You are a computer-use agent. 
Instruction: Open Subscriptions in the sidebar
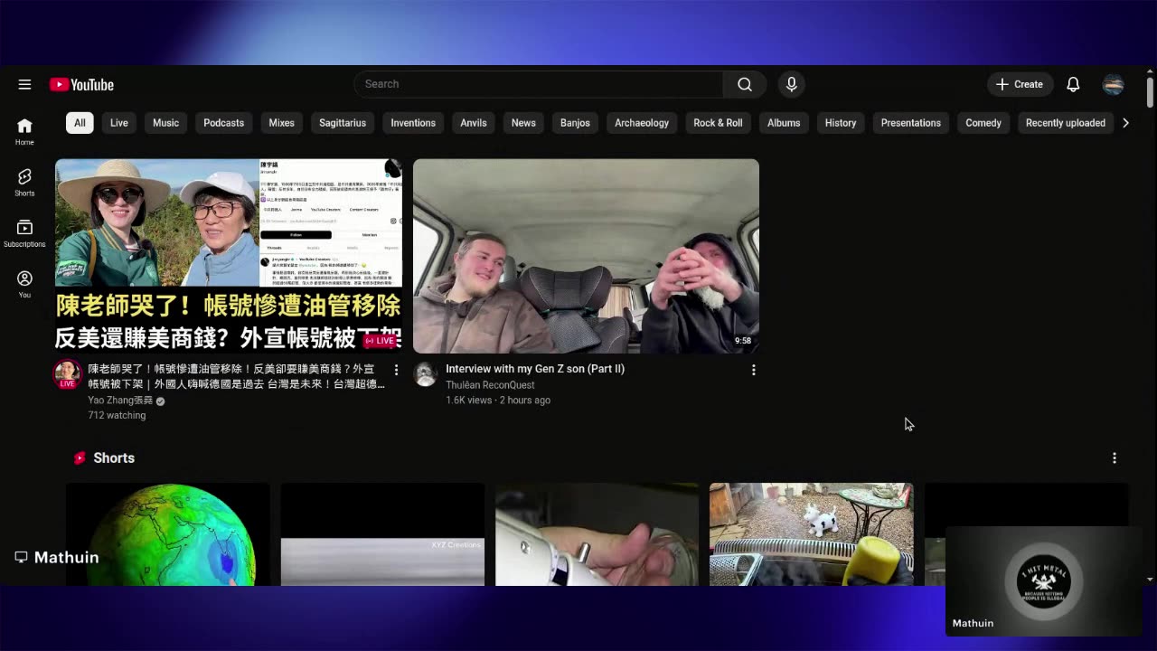click(x=24, y=233)
